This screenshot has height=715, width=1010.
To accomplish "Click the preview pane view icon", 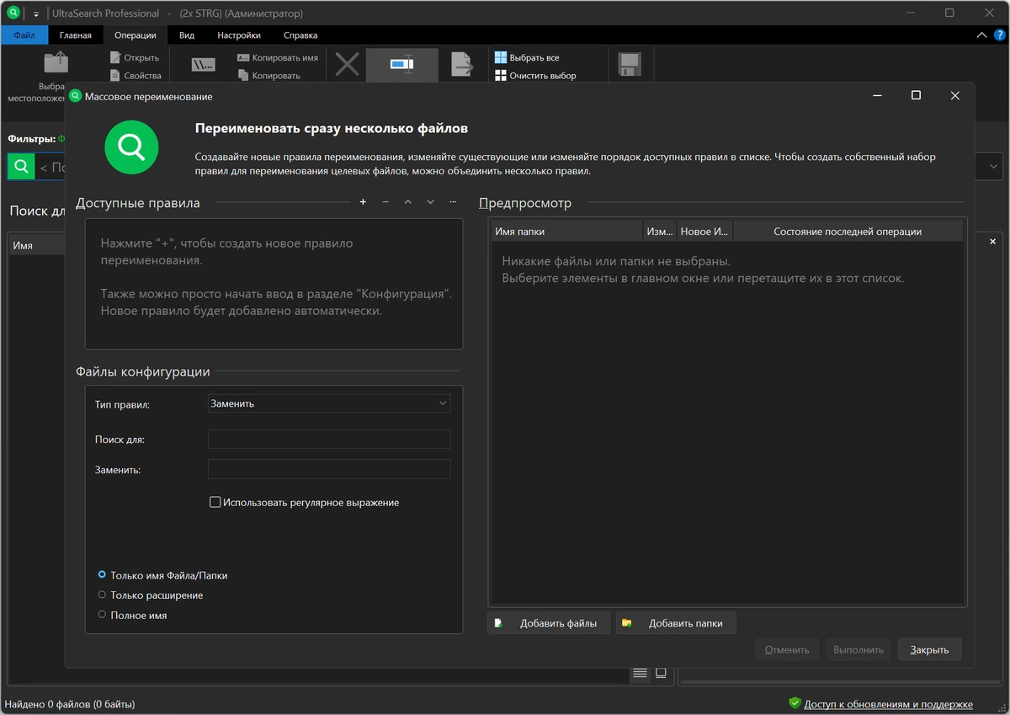I will pos(661,673).
